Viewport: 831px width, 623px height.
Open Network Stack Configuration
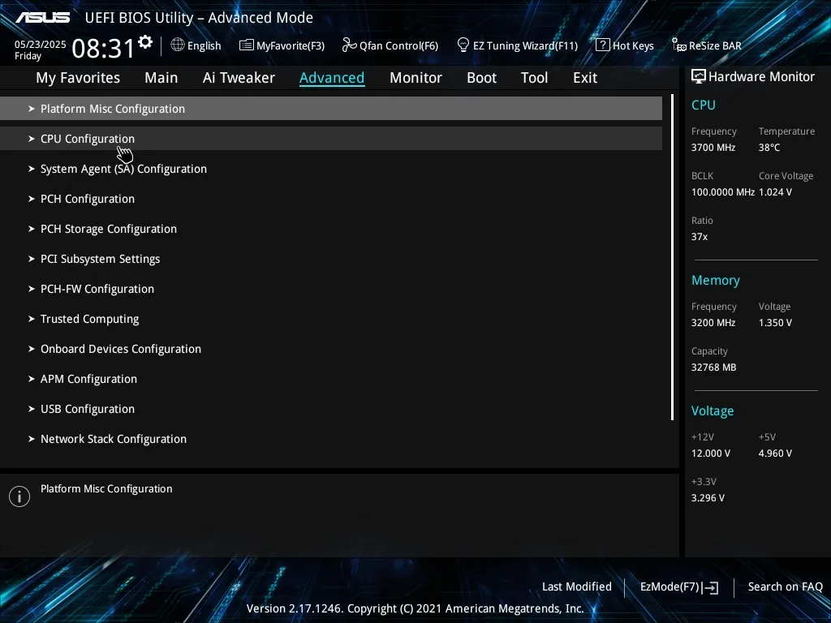331,439
